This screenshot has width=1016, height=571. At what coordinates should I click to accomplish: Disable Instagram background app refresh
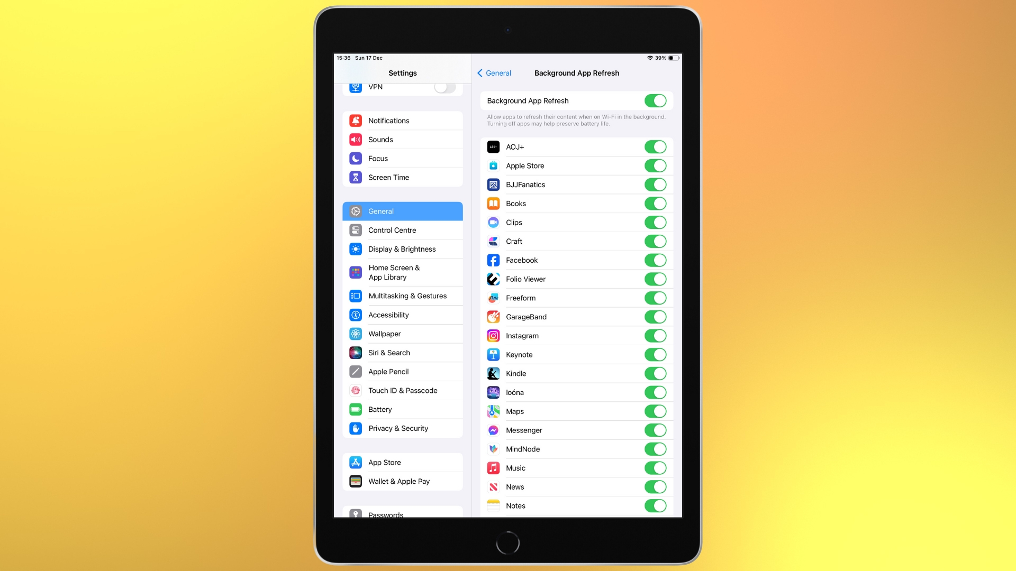pos(655,335)
